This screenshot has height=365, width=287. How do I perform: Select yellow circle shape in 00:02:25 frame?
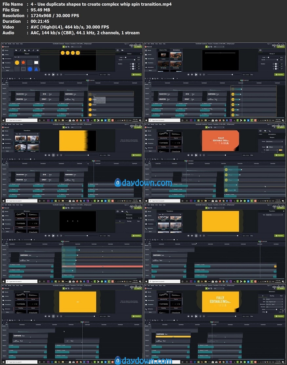coord(17,62)
